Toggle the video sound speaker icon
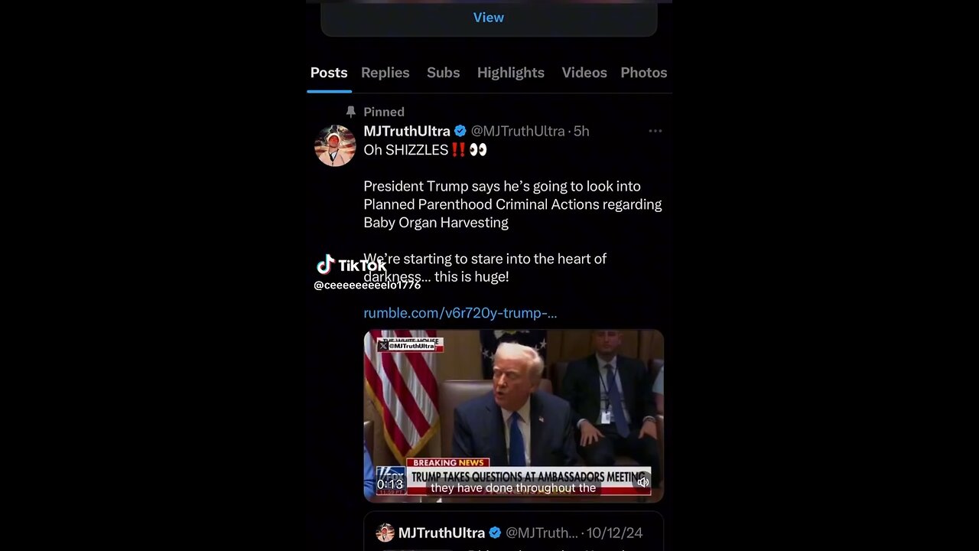 [x=643, y=481]
